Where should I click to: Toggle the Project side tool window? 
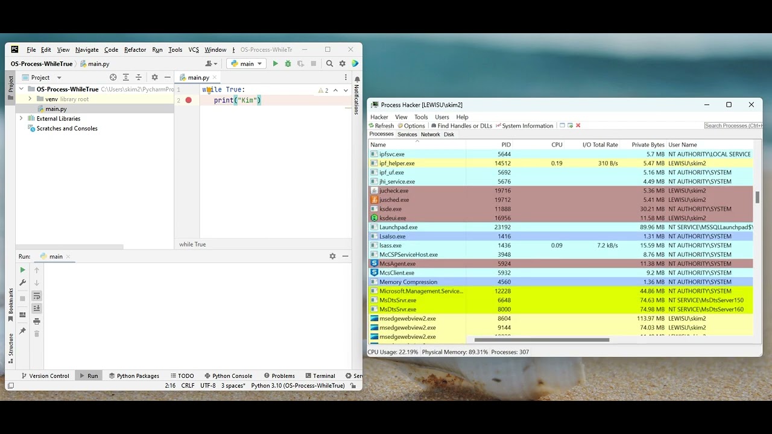(x=10, y=87)
